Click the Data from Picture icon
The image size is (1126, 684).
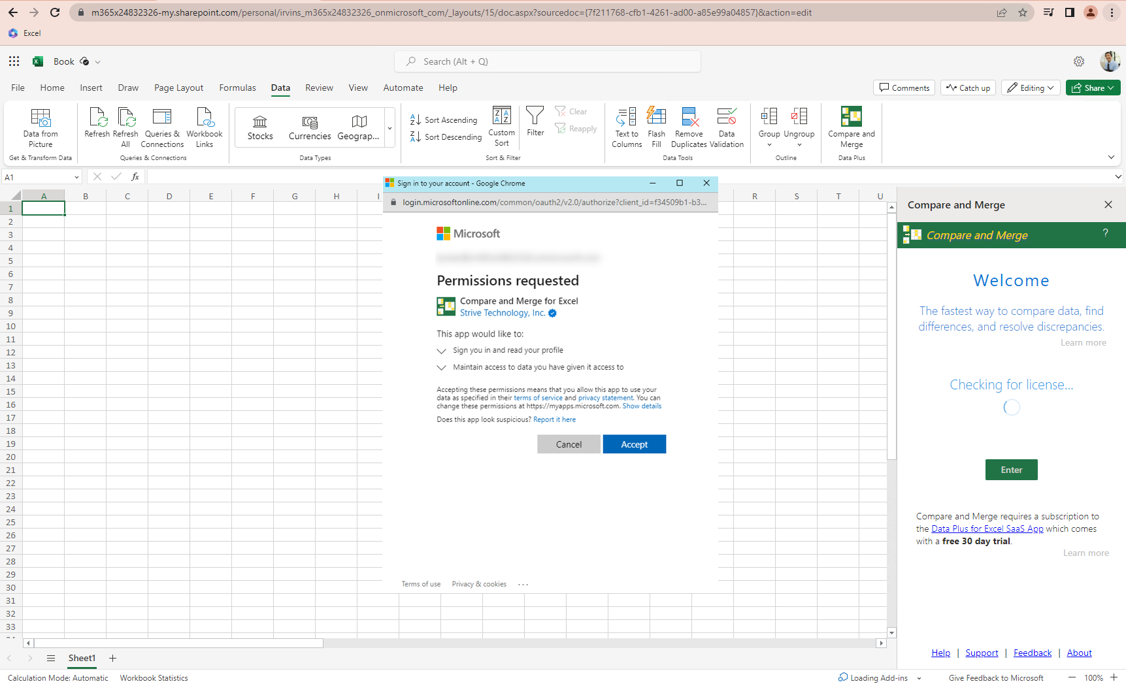click(x=41, y=118)
